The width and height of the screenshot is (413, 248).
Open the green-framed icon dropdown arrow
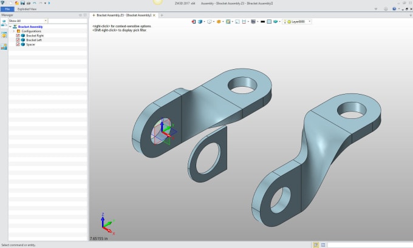click(x=232, y=22)
